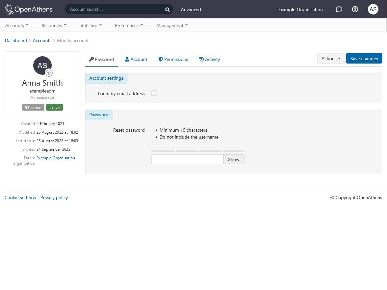This screenshot has width=387, height=290.
Task: Go to Accounts breadcrumb link
Action: 42,40
